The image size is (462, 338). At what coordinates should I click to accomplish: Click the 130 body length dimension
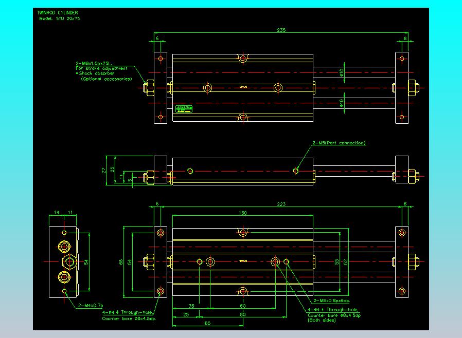click(242, 213)
